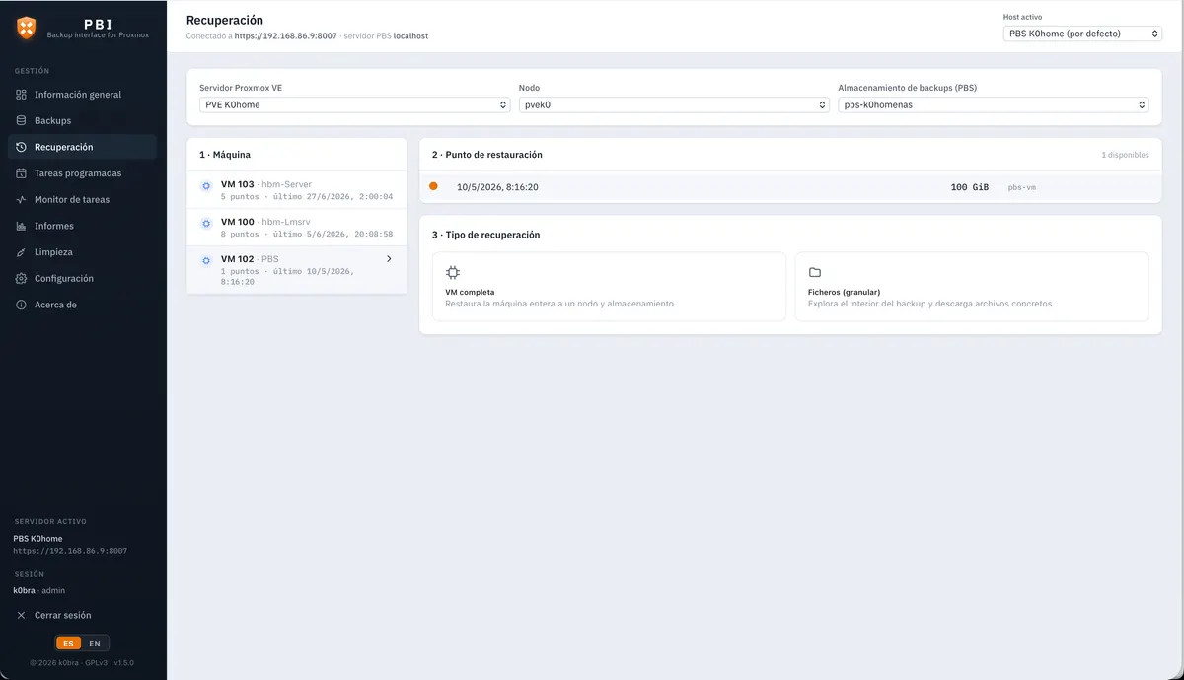Select VM 100 hbm-Lmsrv machine

coord(297,228)
